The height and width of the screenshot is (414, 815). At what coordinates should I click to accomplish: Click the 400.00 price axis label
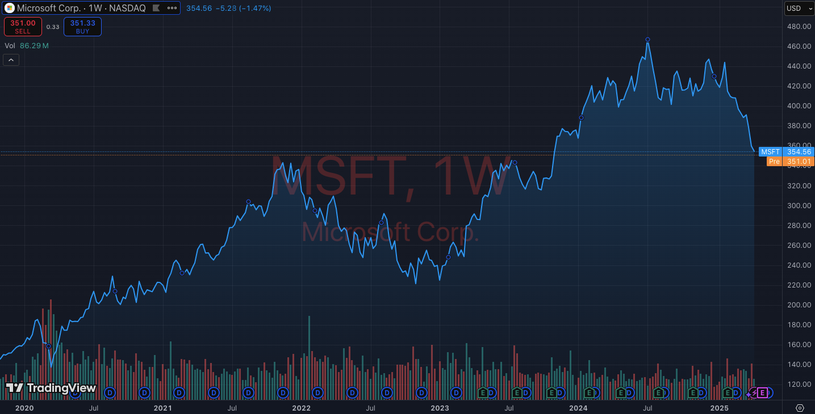(799, 105)
